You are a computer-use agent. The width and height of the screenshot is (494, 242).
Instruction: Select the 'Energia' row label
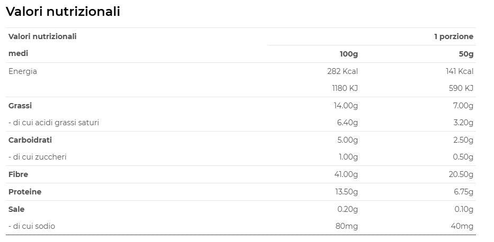[x=23, y=71]
